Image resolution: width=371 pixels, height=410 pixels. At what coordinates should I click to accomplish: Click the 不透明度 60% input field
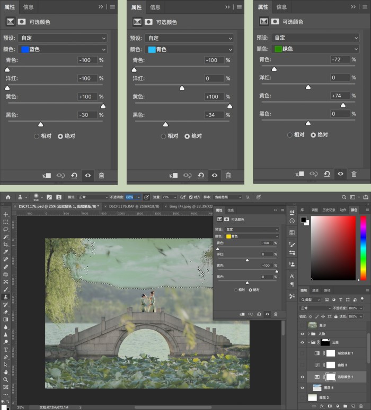131,197
